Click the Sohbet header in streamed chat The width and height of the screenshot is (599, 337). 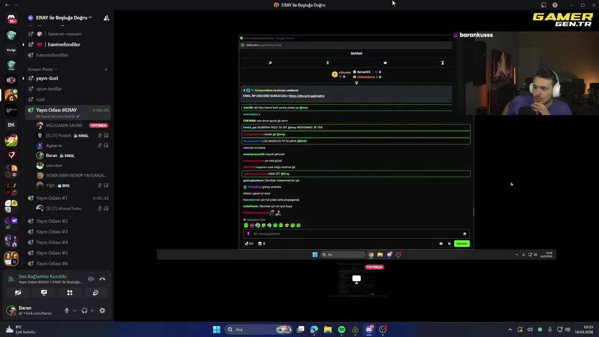(356, 53)
